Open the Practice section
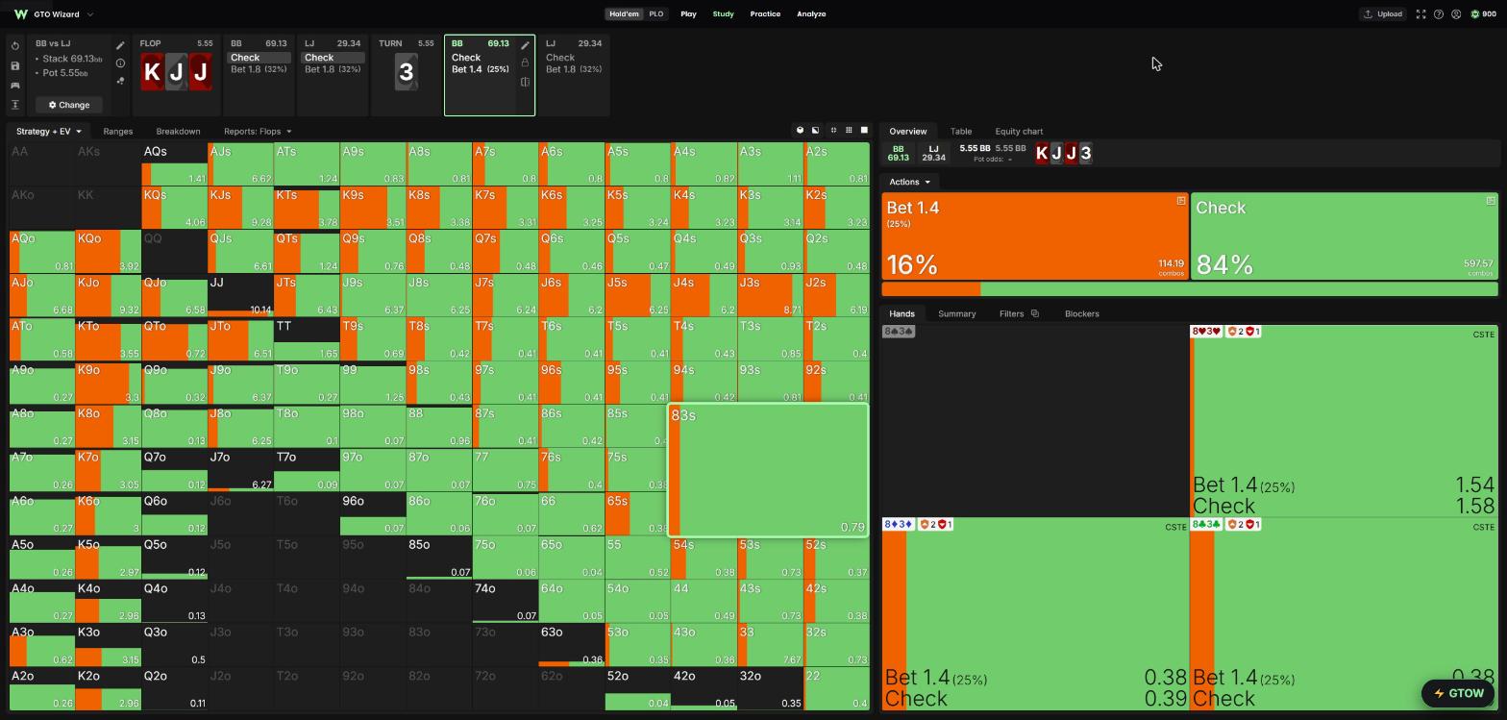 point(765,14)
